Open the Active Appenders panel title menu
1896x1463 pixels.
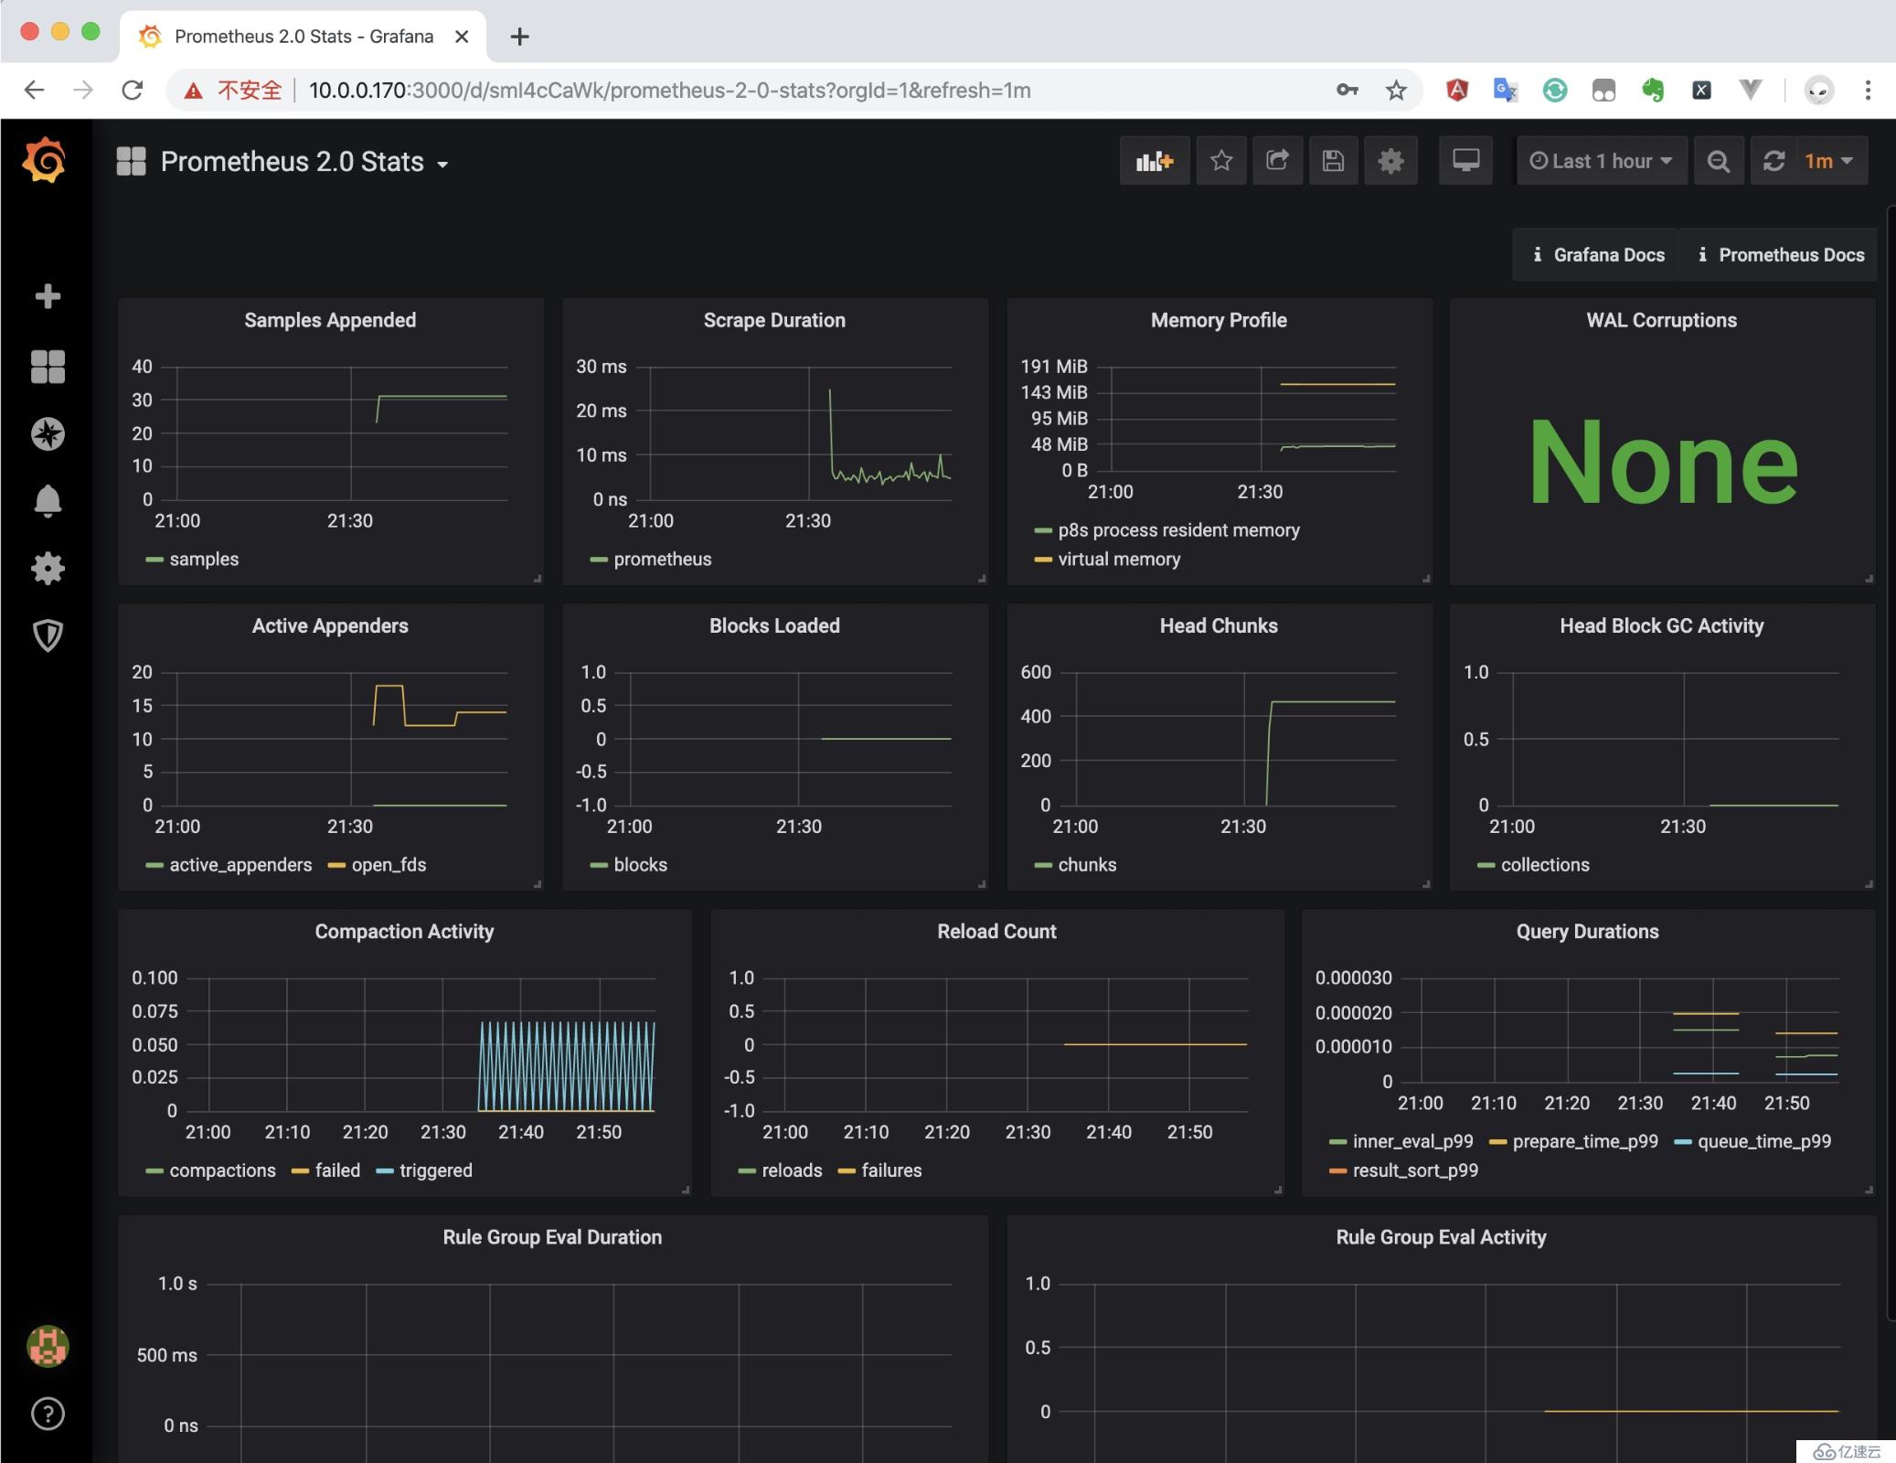tap(330, 625)
